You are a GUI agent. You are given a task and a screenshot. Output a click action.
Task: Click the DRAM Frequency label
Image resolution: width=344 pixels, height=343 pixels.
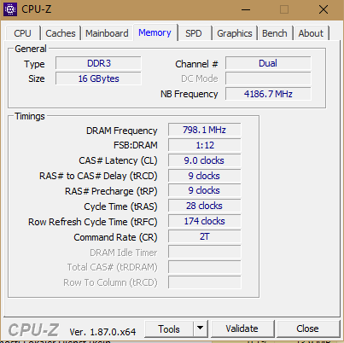122,131
